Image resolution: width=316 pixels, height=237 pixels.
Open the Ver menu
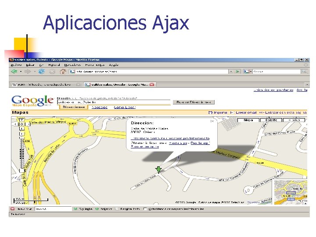pos(41,65)
